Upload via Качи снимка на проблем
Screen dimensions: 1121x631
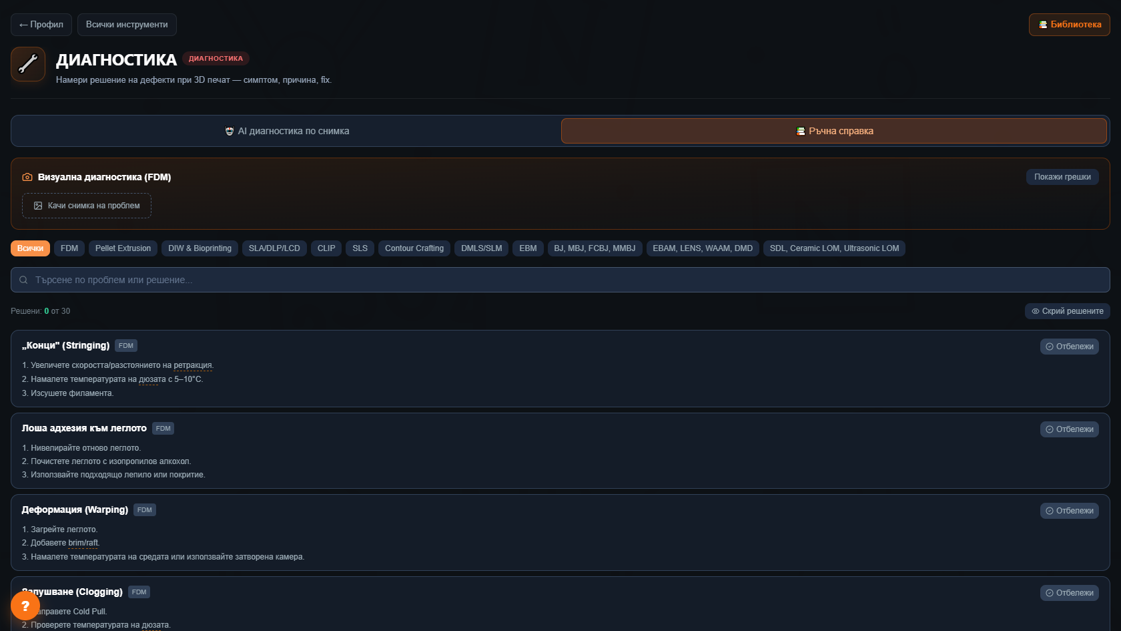click(87, 206)
